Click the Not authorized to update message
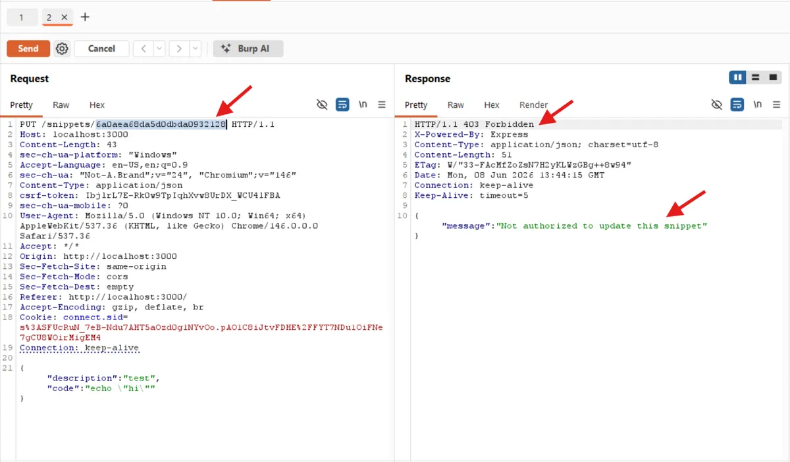This screenshot has width=790, height=462. click(x=602, y=225)
